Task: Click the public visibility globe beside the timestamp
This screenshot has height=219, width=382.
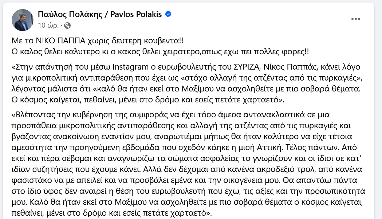Action: (67, 26)
